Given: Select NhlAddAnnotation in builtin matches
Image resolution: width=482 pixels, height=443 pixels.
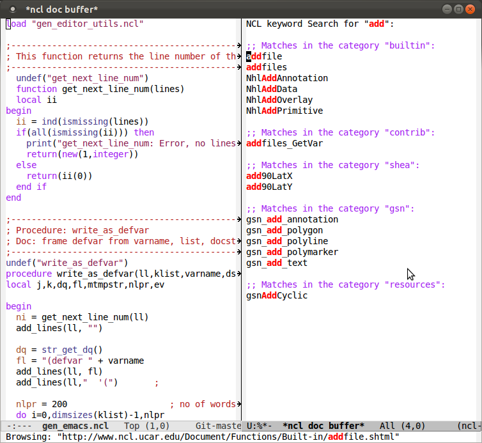Looking at the screenshot, I should point(287,78).
